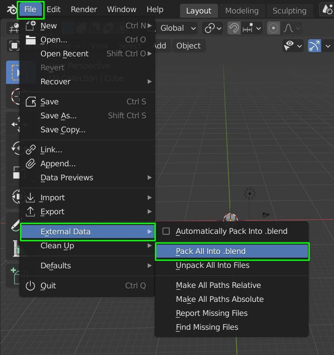
Task: Click the Blender logo icon
Action: [x=11, y=10]
